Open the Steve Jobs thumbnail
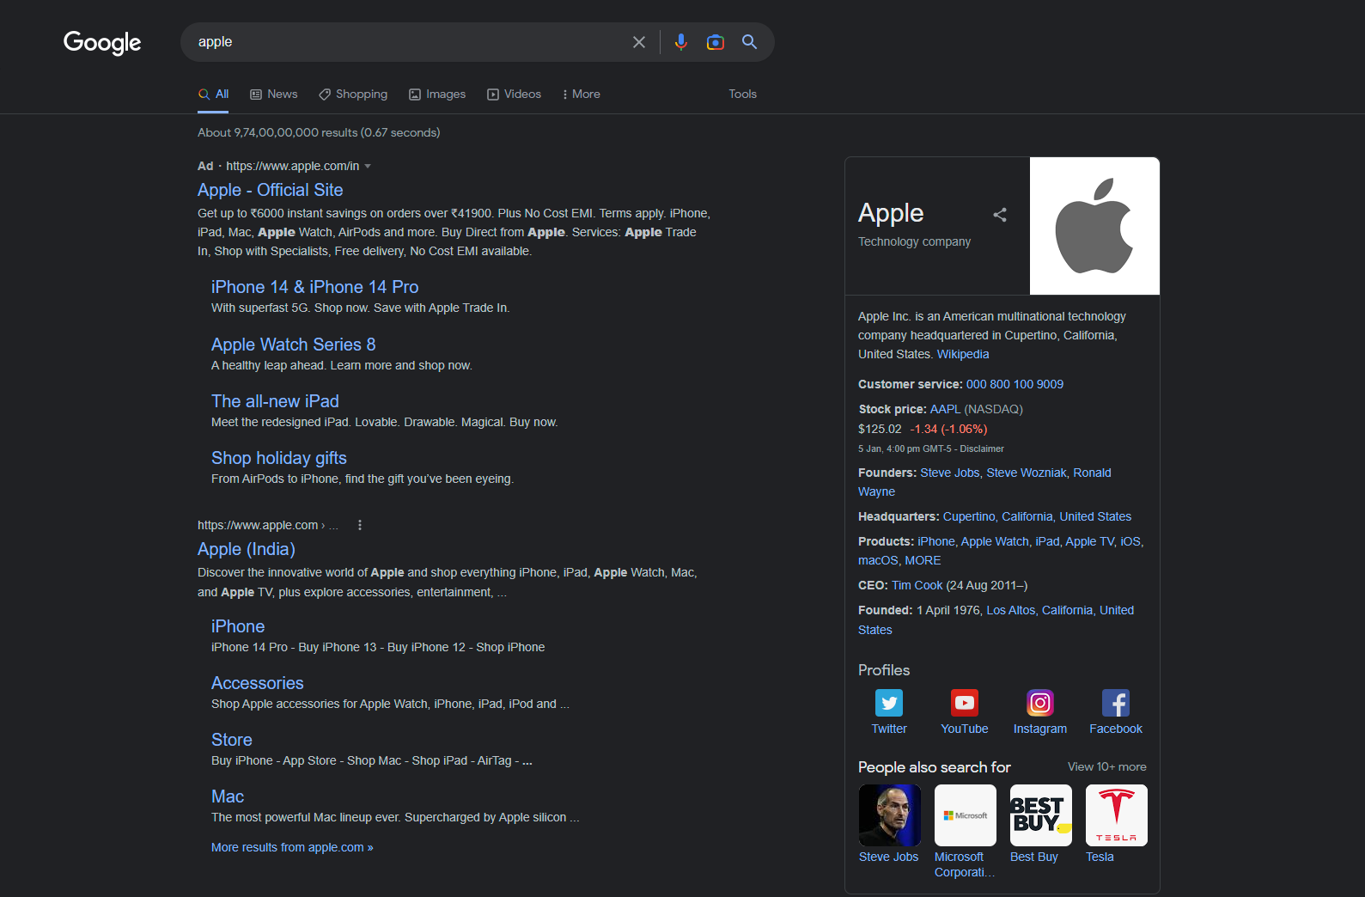 pos(889,815)
